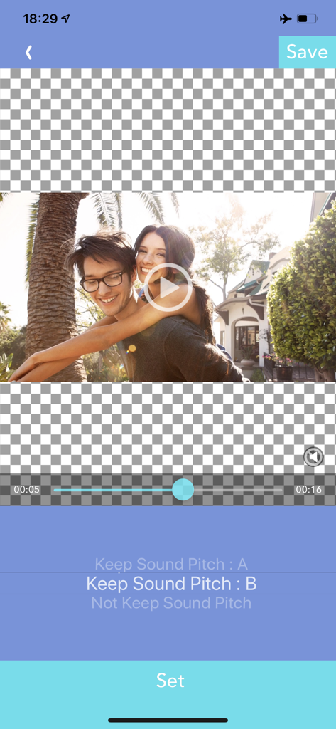Image resolution: width=336 pixels, height=729 pixels.
Task: Save the edited video
Action: (307, 52)
